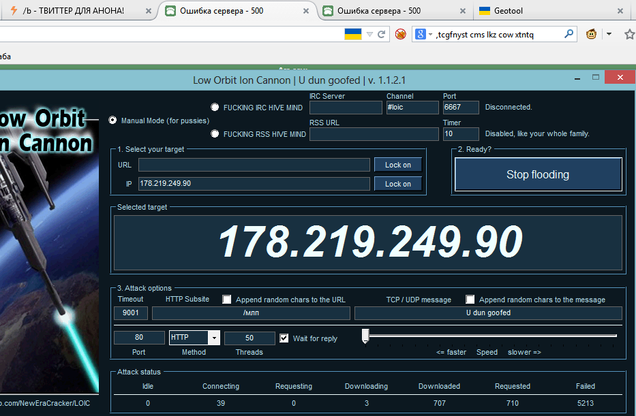
Task: Uncheck the Wait for reply checkbox
Action: (x=284, y=338)
